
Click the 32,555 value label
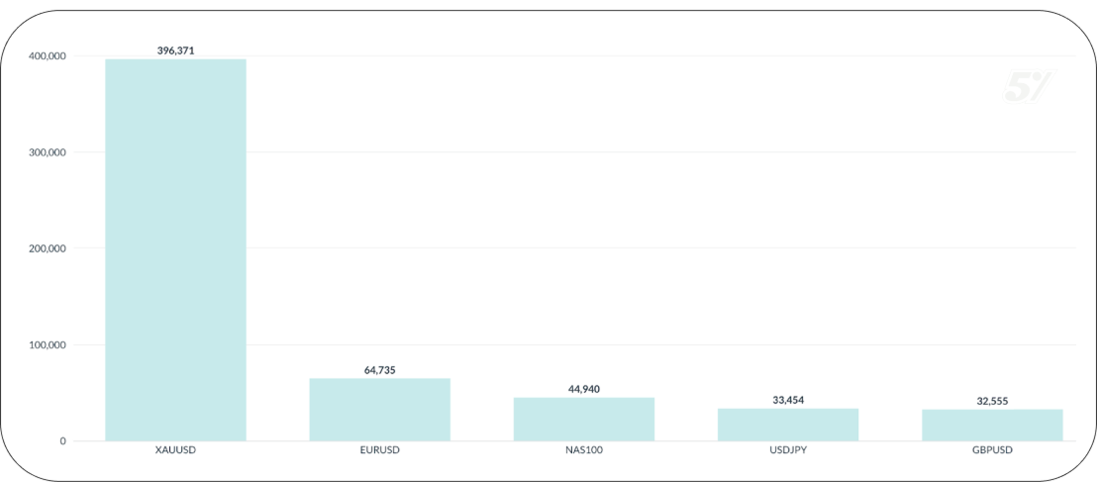tap(992, 401)
